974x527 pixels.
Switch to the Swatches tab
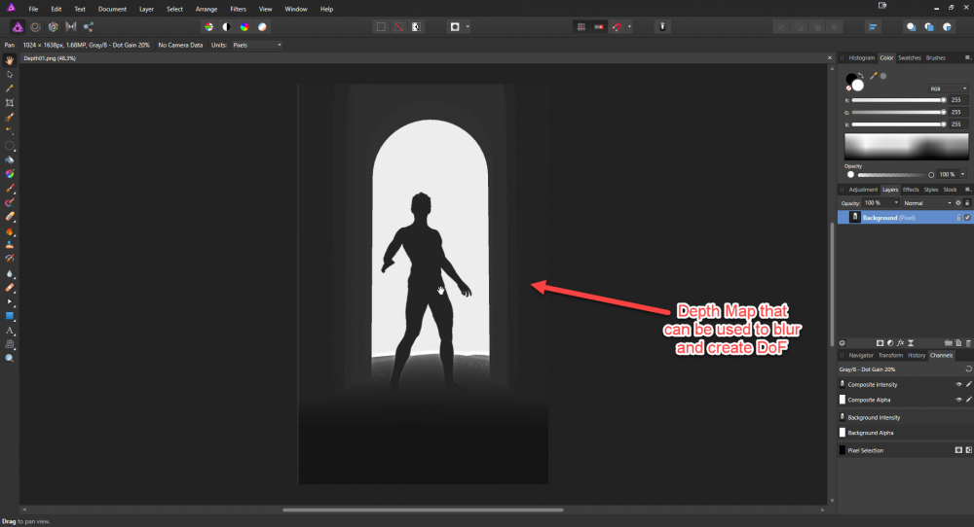[x=910, y=57]
